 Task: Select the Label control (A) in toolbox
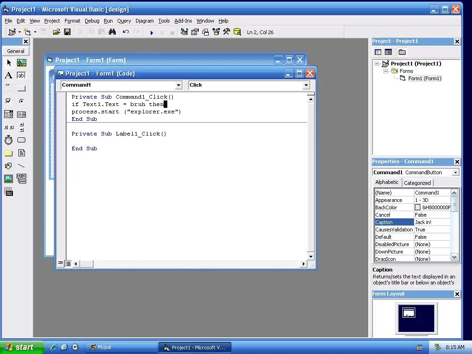pyautogui.click(x=9, y=75)
